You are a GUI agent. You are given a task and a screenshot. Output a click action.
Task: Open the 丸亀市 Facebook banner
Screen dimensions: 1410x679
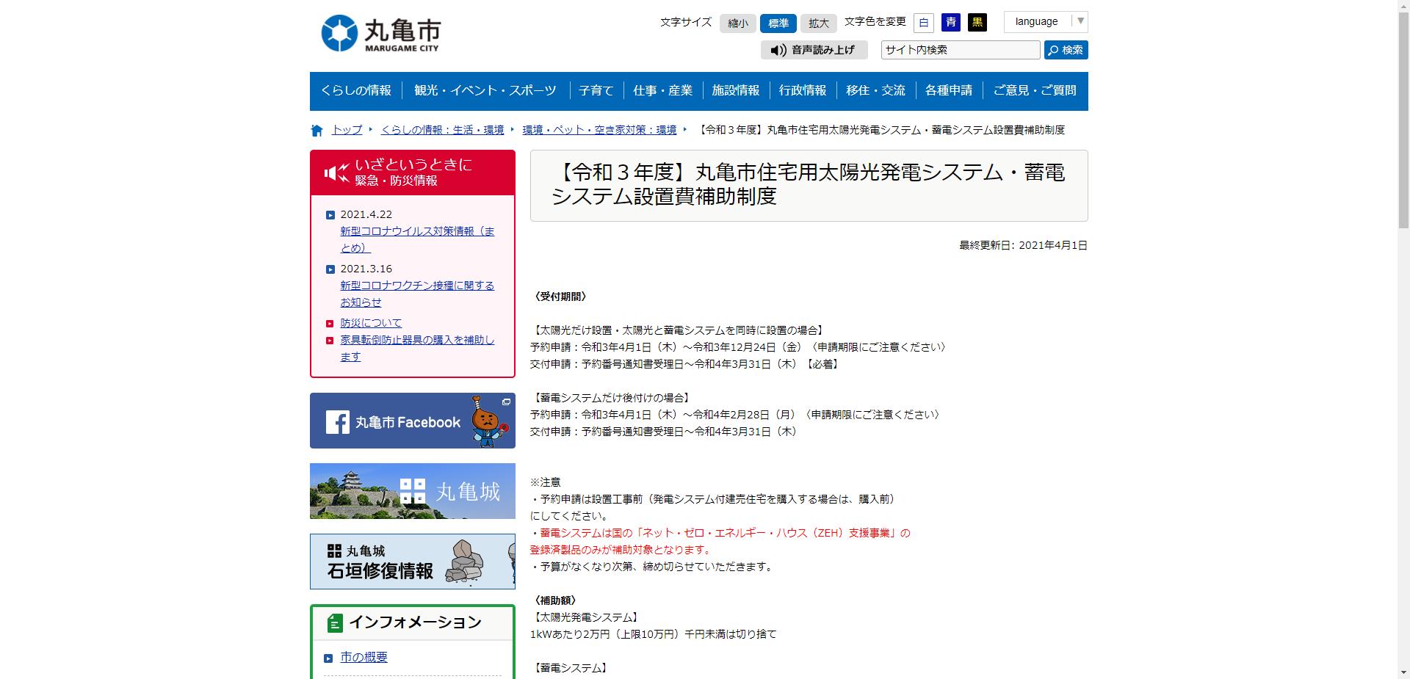(x=412, y=420)
